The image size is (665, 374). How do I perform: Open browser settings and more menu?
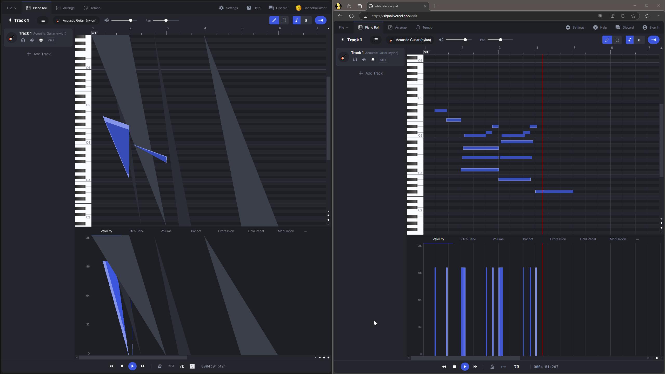[659, 16]
